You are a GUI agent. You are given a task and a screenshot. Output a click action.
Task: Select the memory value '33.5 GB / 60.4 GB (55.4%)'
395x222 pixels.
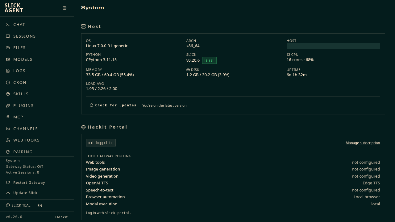(x=110, y=75)
